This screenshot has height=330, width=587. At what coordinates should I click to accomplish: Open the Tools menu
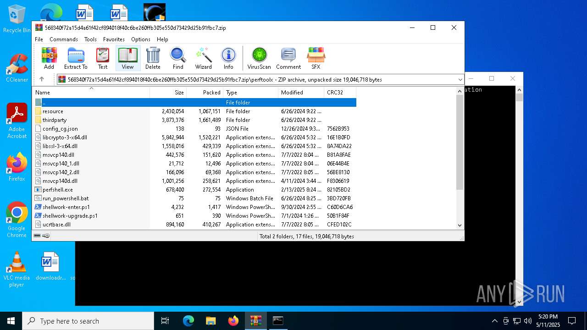(90, 39)
